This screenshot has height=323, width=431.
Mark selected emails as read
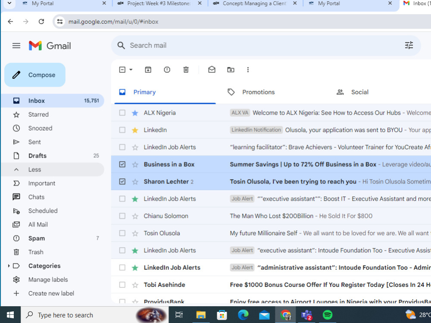coord(212,70)
